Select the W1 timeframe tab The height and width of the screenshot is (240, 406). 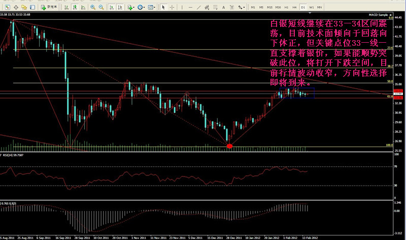[311, 7]
